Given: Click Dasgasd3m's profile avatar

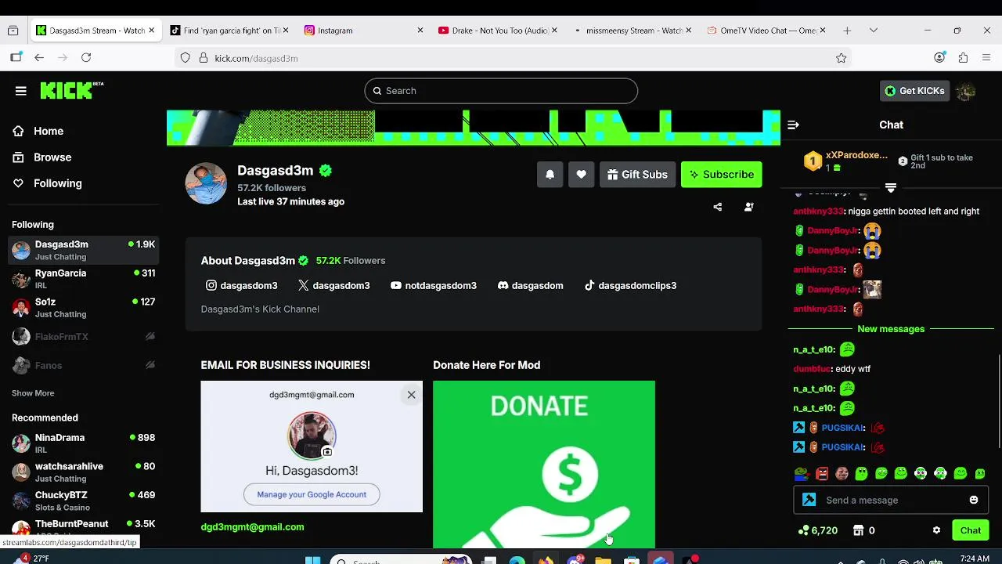Looking at the screenshot, I should 206,183.
